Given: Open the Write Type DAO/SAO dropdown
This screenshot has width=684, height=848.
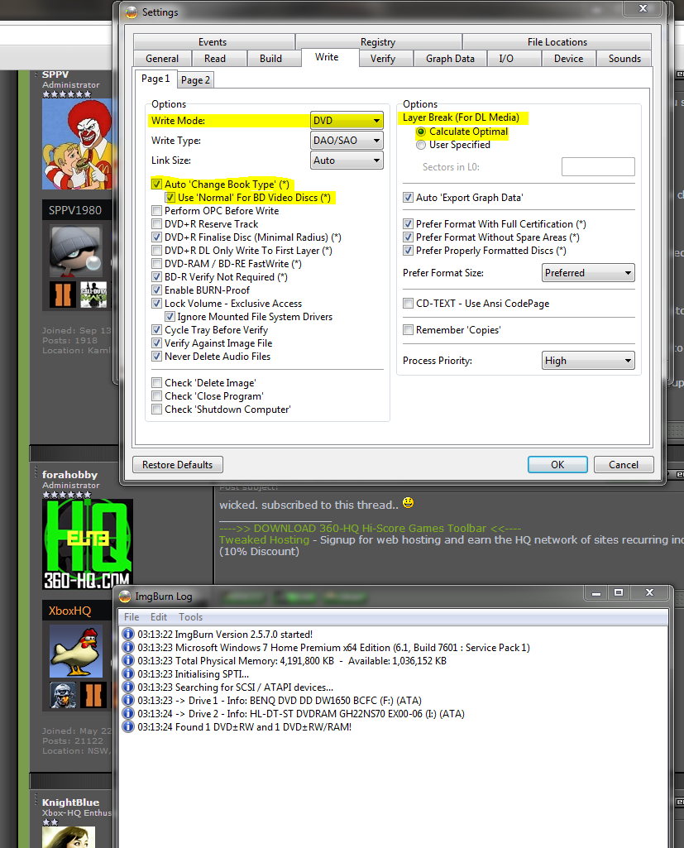Looking at the screenshot, I should 347,141.
